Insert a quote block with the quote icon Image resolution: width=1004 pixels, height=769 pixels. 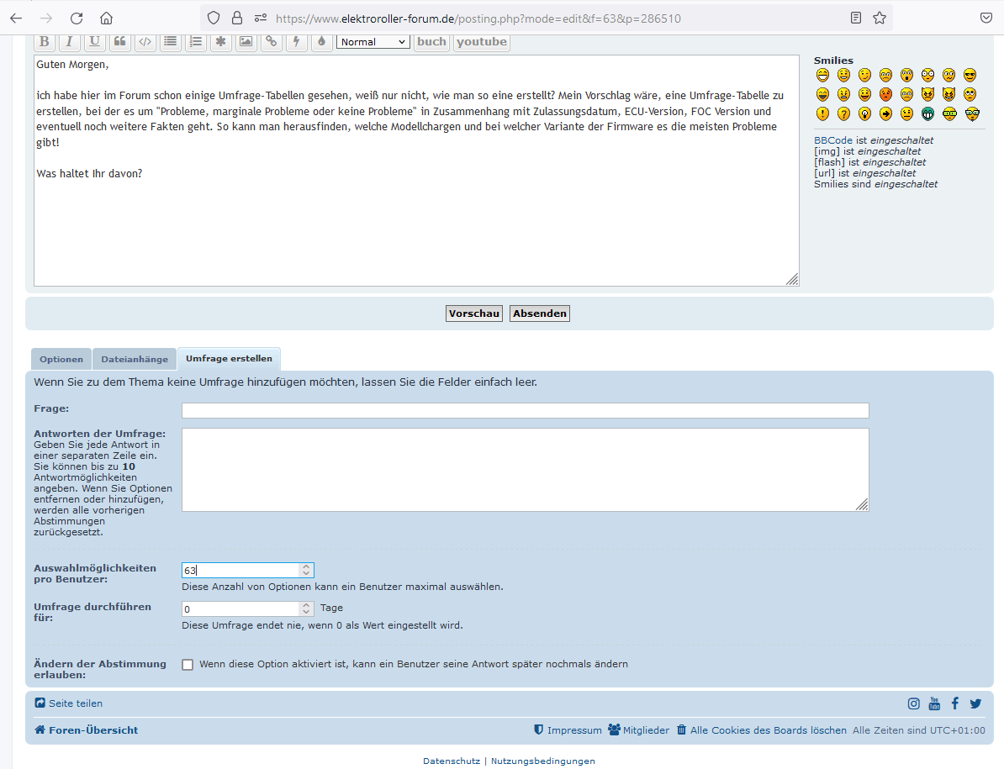tap(120, 42)
